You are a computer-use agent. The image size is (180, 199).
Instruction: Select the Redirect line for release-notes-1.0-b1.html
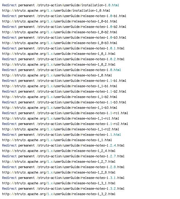point(64,16)
